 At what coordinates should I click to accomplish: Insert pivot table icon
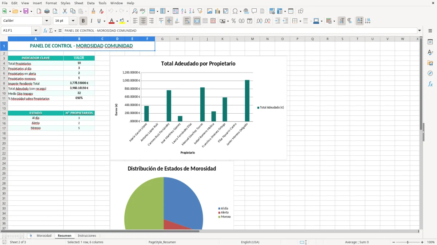click(x=226, y=11)
